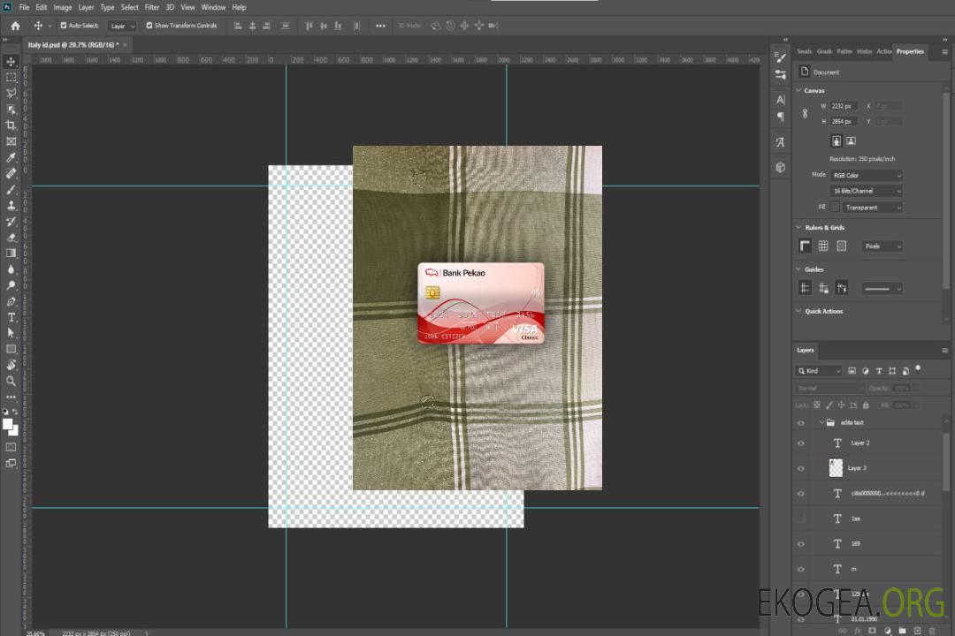Open the Filter menu

[152, 7]
